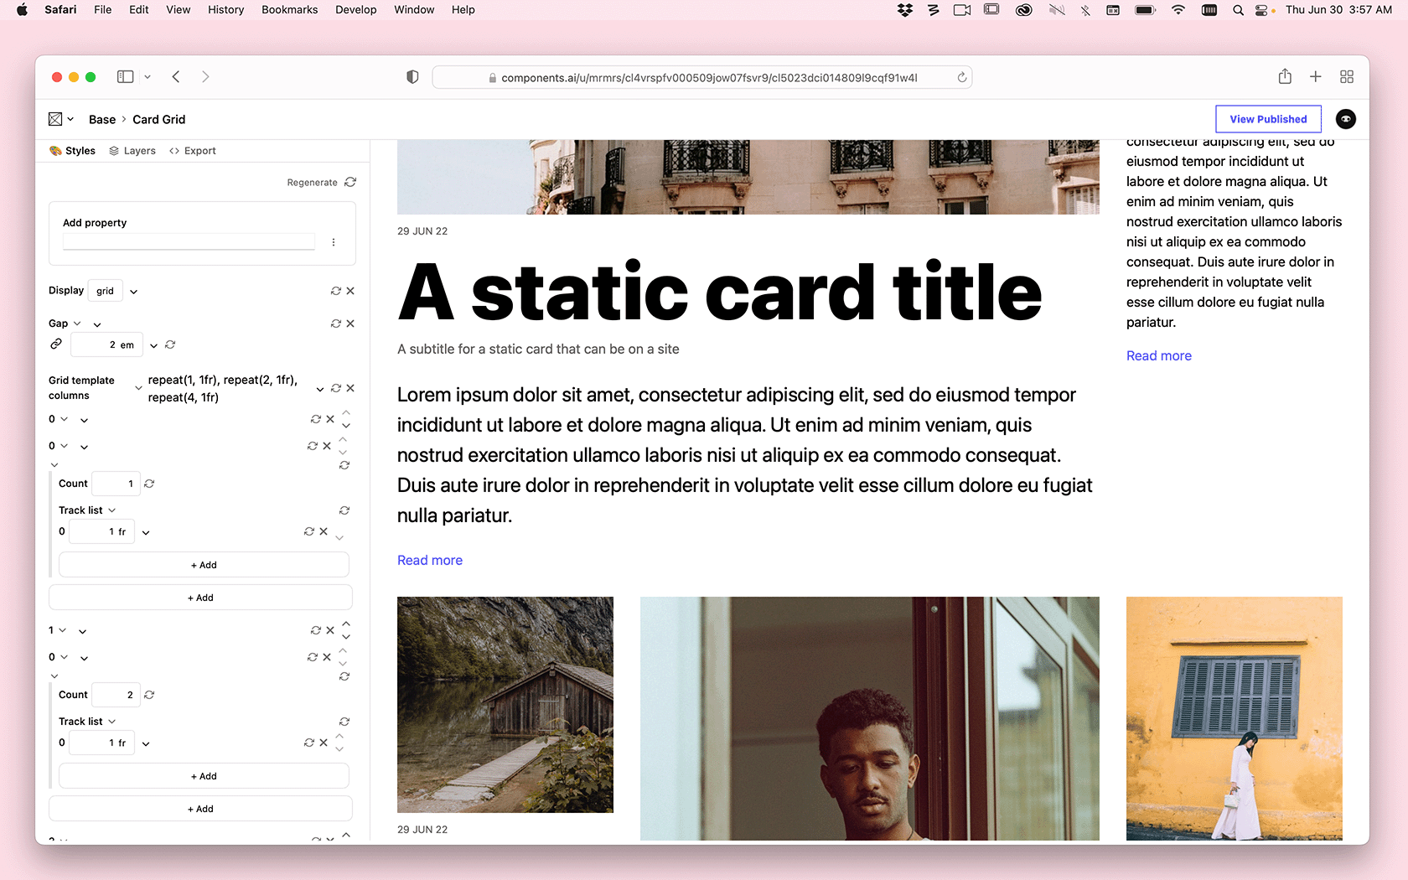Regenerate the Gap property value
This screenshot has width=1408, height=880.
336,324
